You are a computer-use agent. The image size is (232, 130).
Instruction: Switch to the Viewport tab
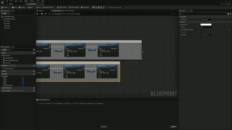tap(40, 11)
